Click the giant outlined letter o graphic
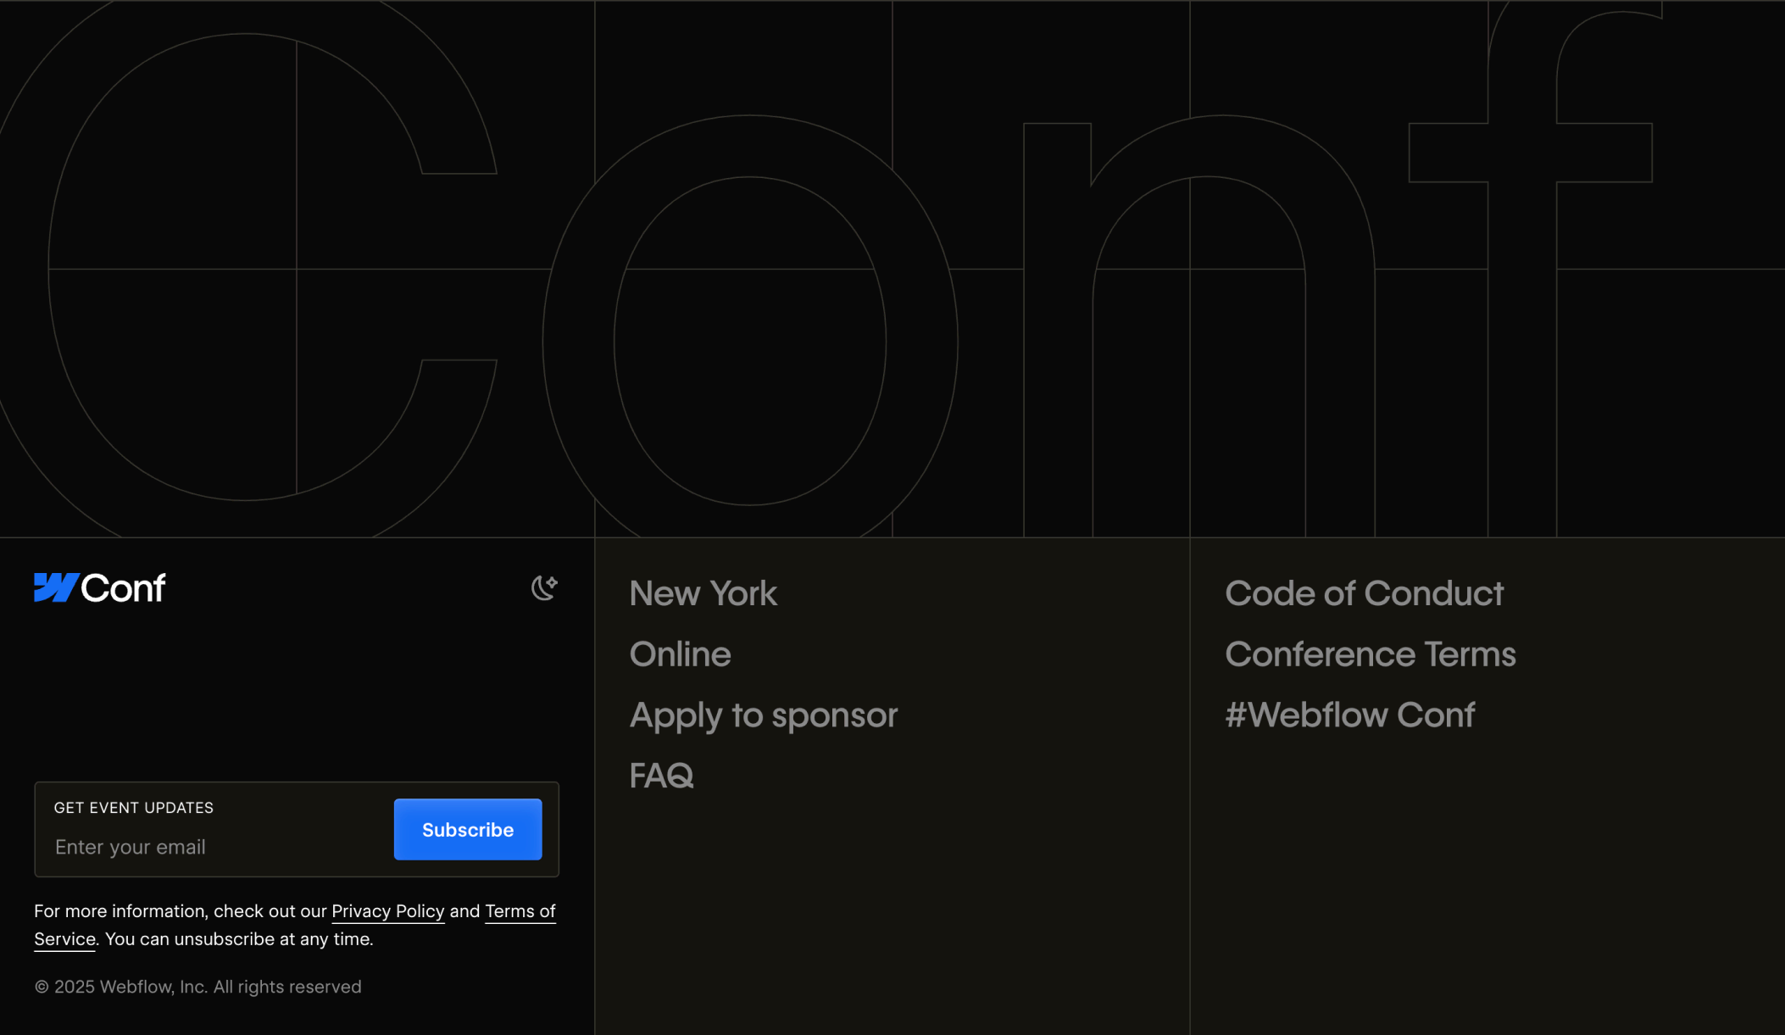This screenshot has height=1035, width=1785. tap(578, 339)
